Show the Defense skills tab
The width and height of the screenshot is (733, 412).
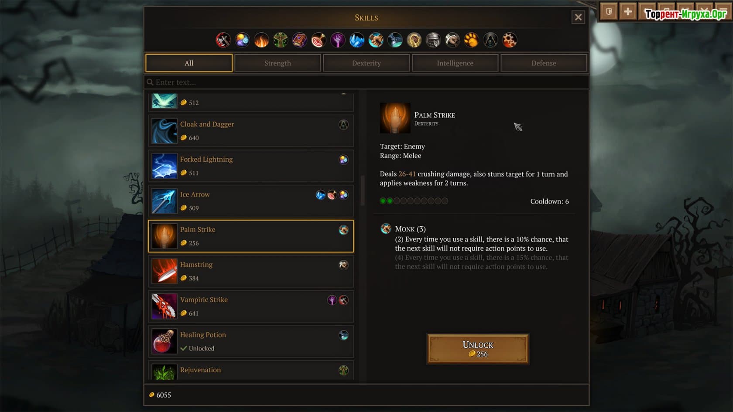click(x=544, y=63)
